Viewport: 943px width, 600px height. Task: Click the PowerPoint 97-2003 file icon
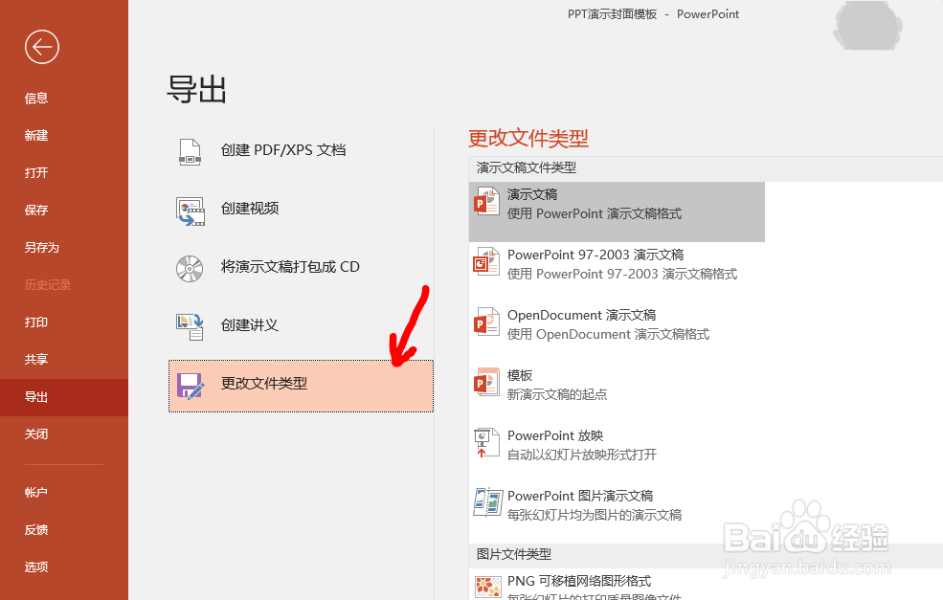[486, 261]
